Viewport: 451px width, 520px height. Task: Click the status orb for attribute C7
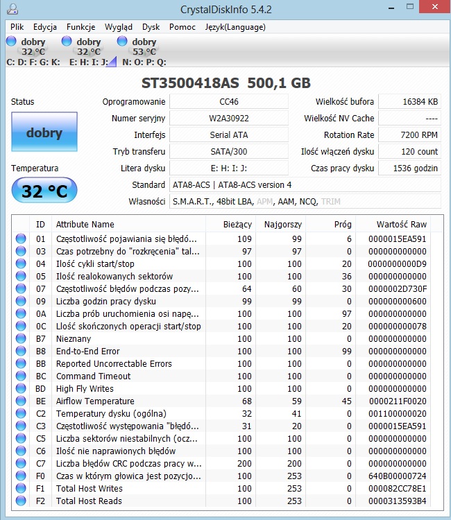click(x=21, y=463)
